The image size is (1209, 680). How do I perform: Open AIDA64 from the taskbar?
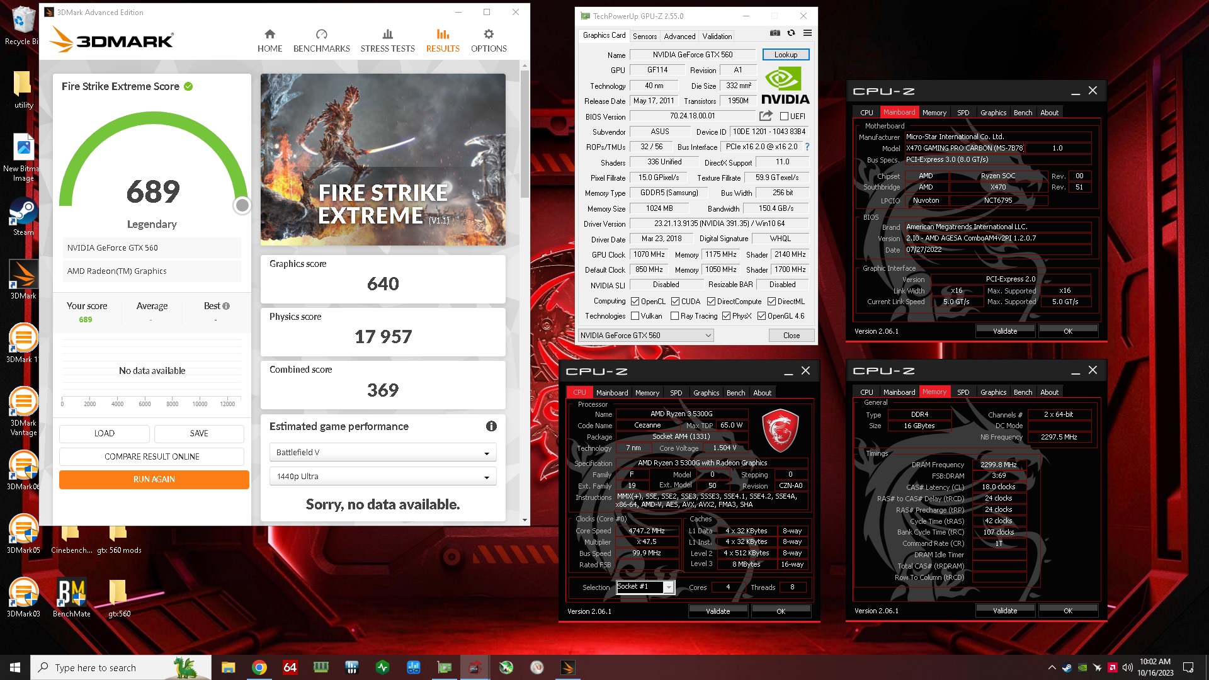coord(290,667)
